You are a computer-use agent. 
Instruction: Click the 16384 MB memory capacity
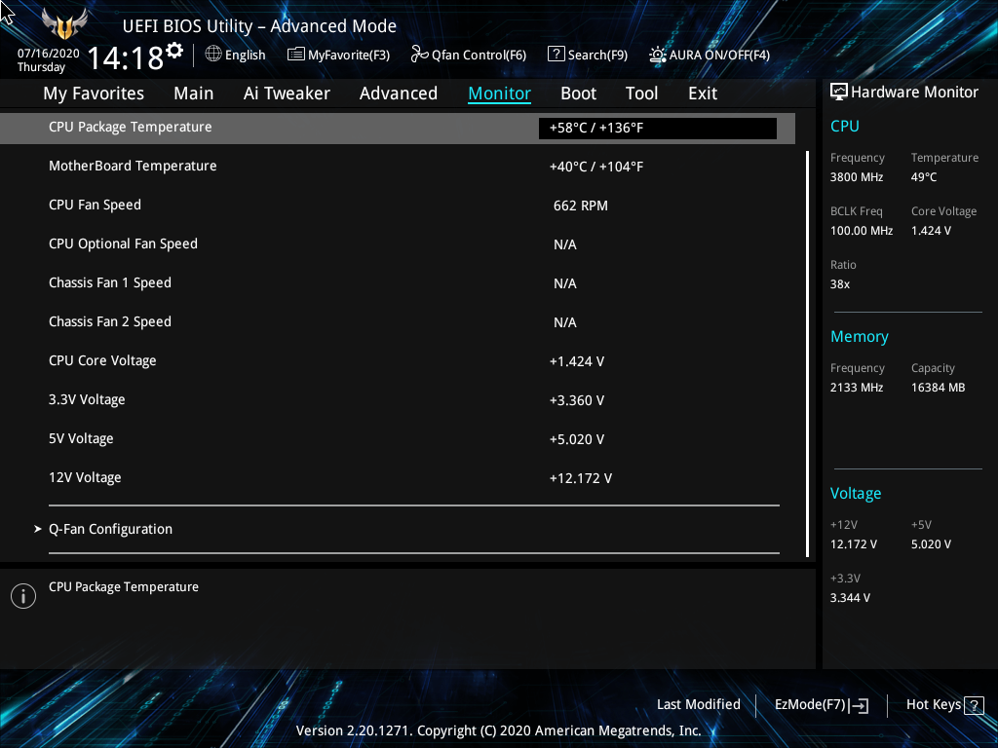click(938, 388)
